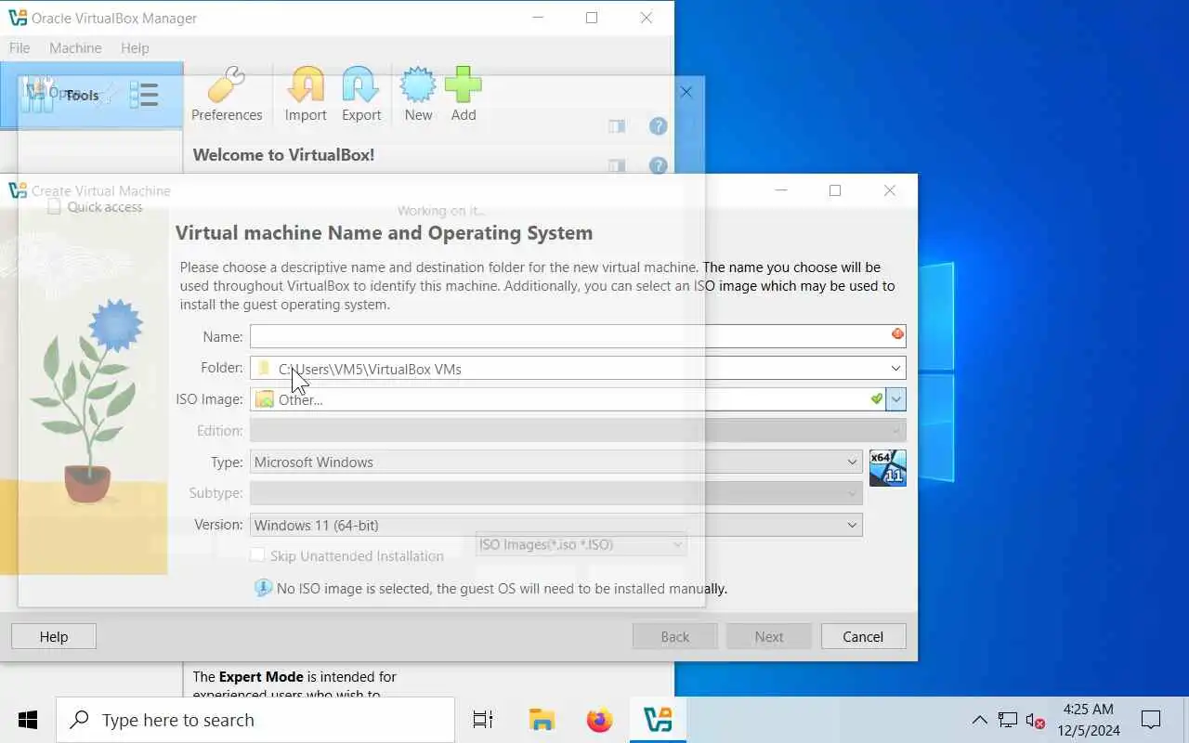Click the disabled Edition dropdown

pyautogui.click(x=578, y=430)
